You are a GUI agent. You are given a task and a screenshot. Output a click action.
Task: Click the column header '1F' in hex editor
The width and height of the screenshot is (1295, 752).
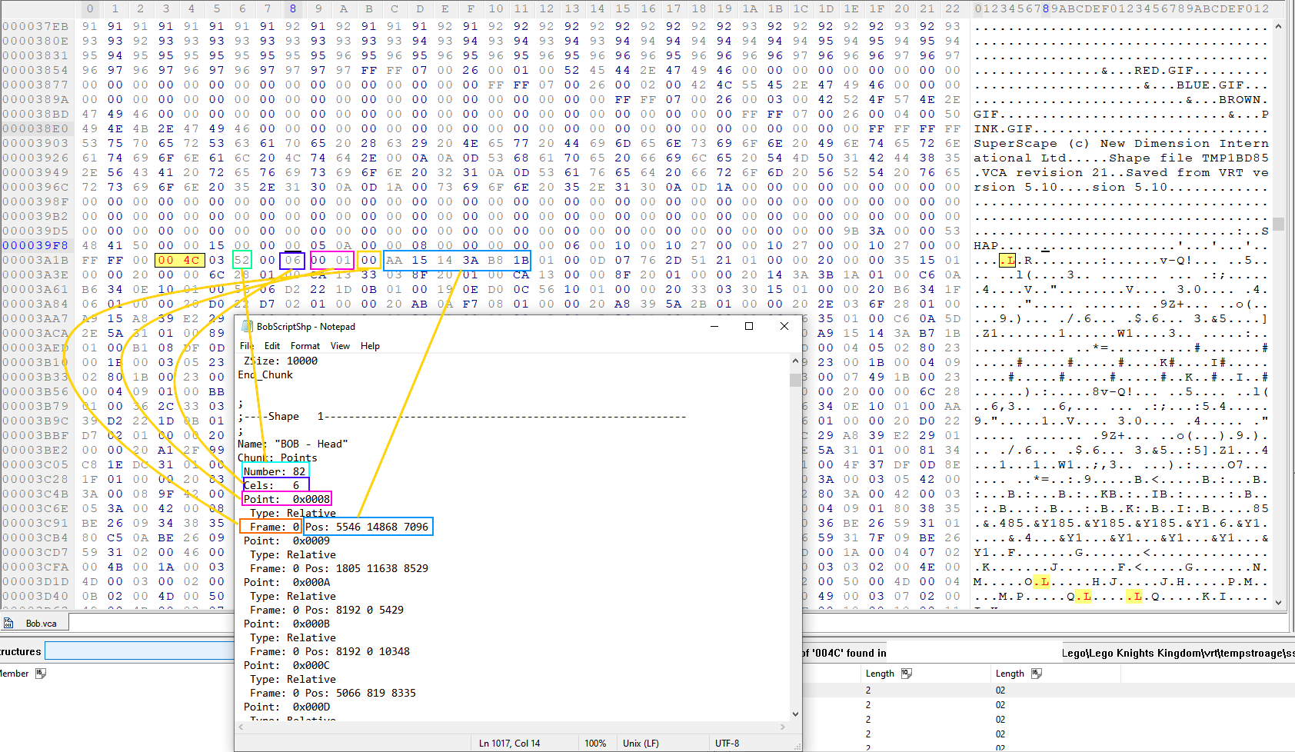pyautogui.click(x=877, y=8)
